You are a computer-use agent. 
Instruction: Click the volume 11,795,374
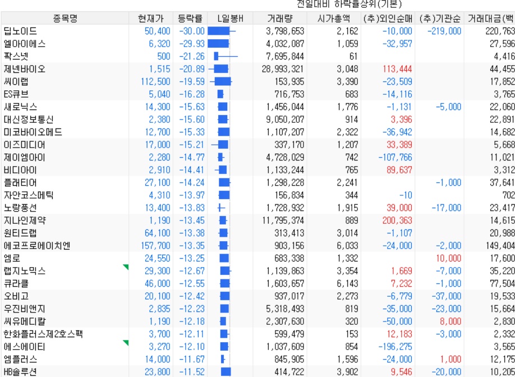pos(283,220)
